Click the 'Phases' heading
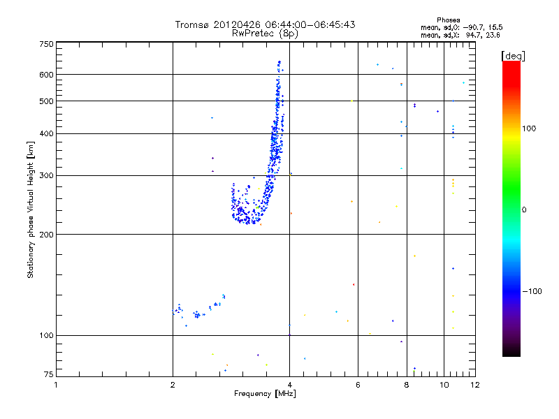 [448, 20]
